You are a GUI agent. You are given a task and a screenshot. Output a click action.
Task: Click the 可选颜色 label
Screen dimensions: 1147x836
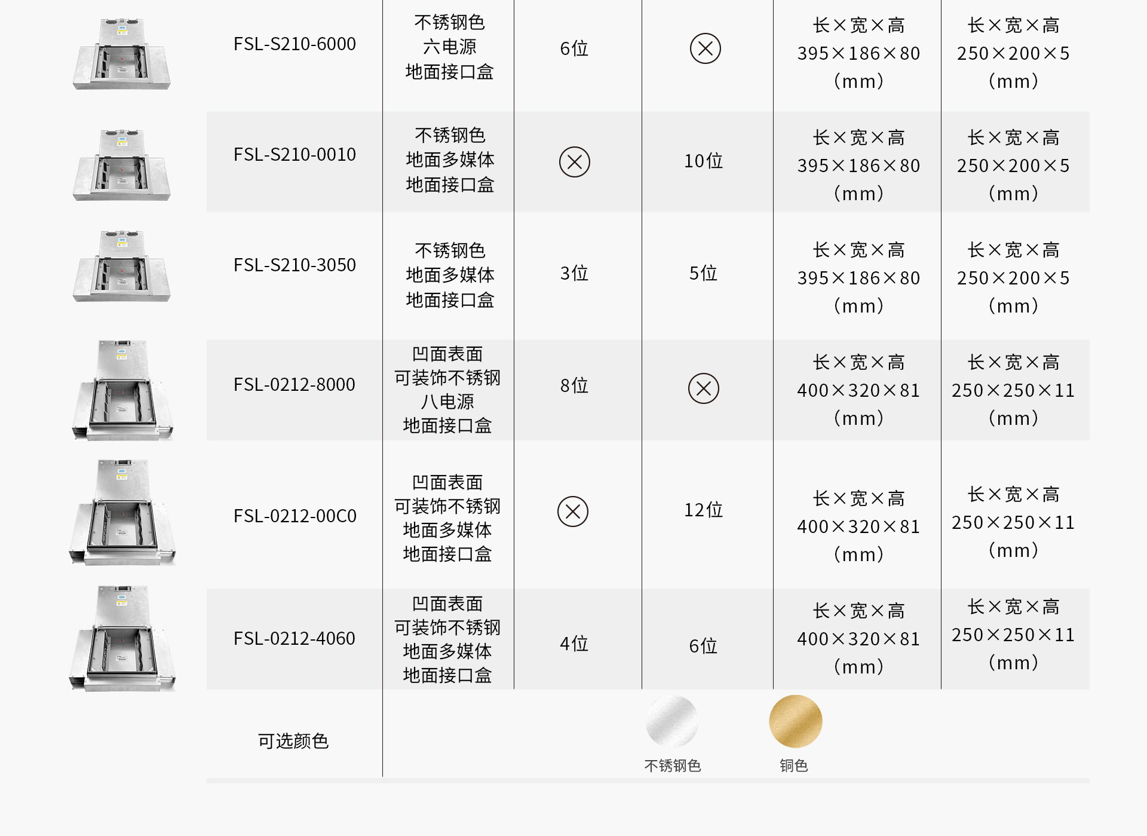pos(293,741)
